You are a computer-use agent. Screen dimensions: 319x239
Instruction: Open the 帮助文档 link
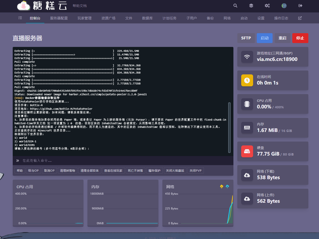(x=80, y=6)
